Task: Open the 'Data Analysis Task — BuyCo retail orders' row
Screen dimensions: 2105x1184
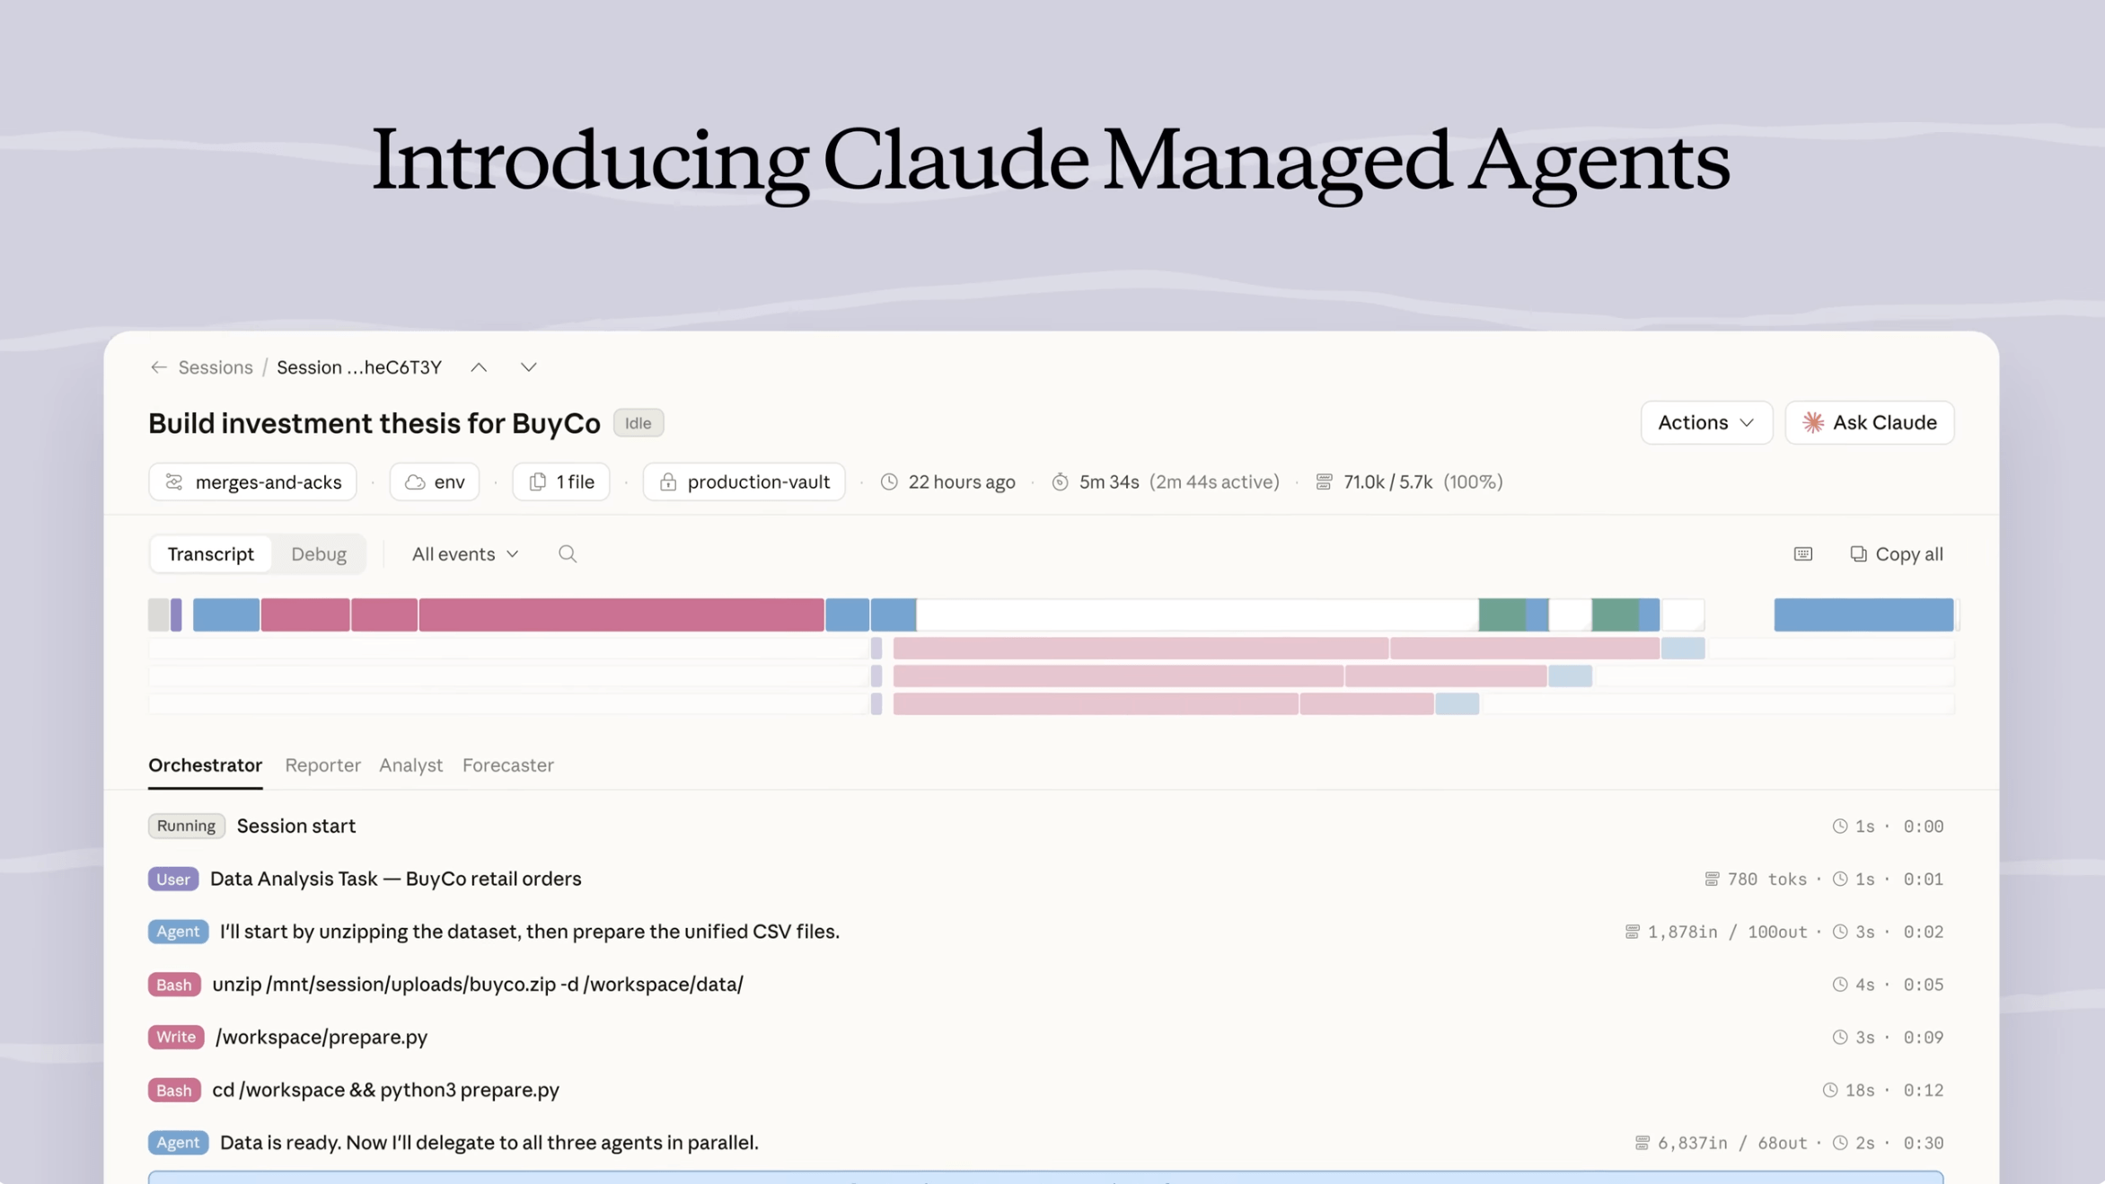Action: (1046, 879)
